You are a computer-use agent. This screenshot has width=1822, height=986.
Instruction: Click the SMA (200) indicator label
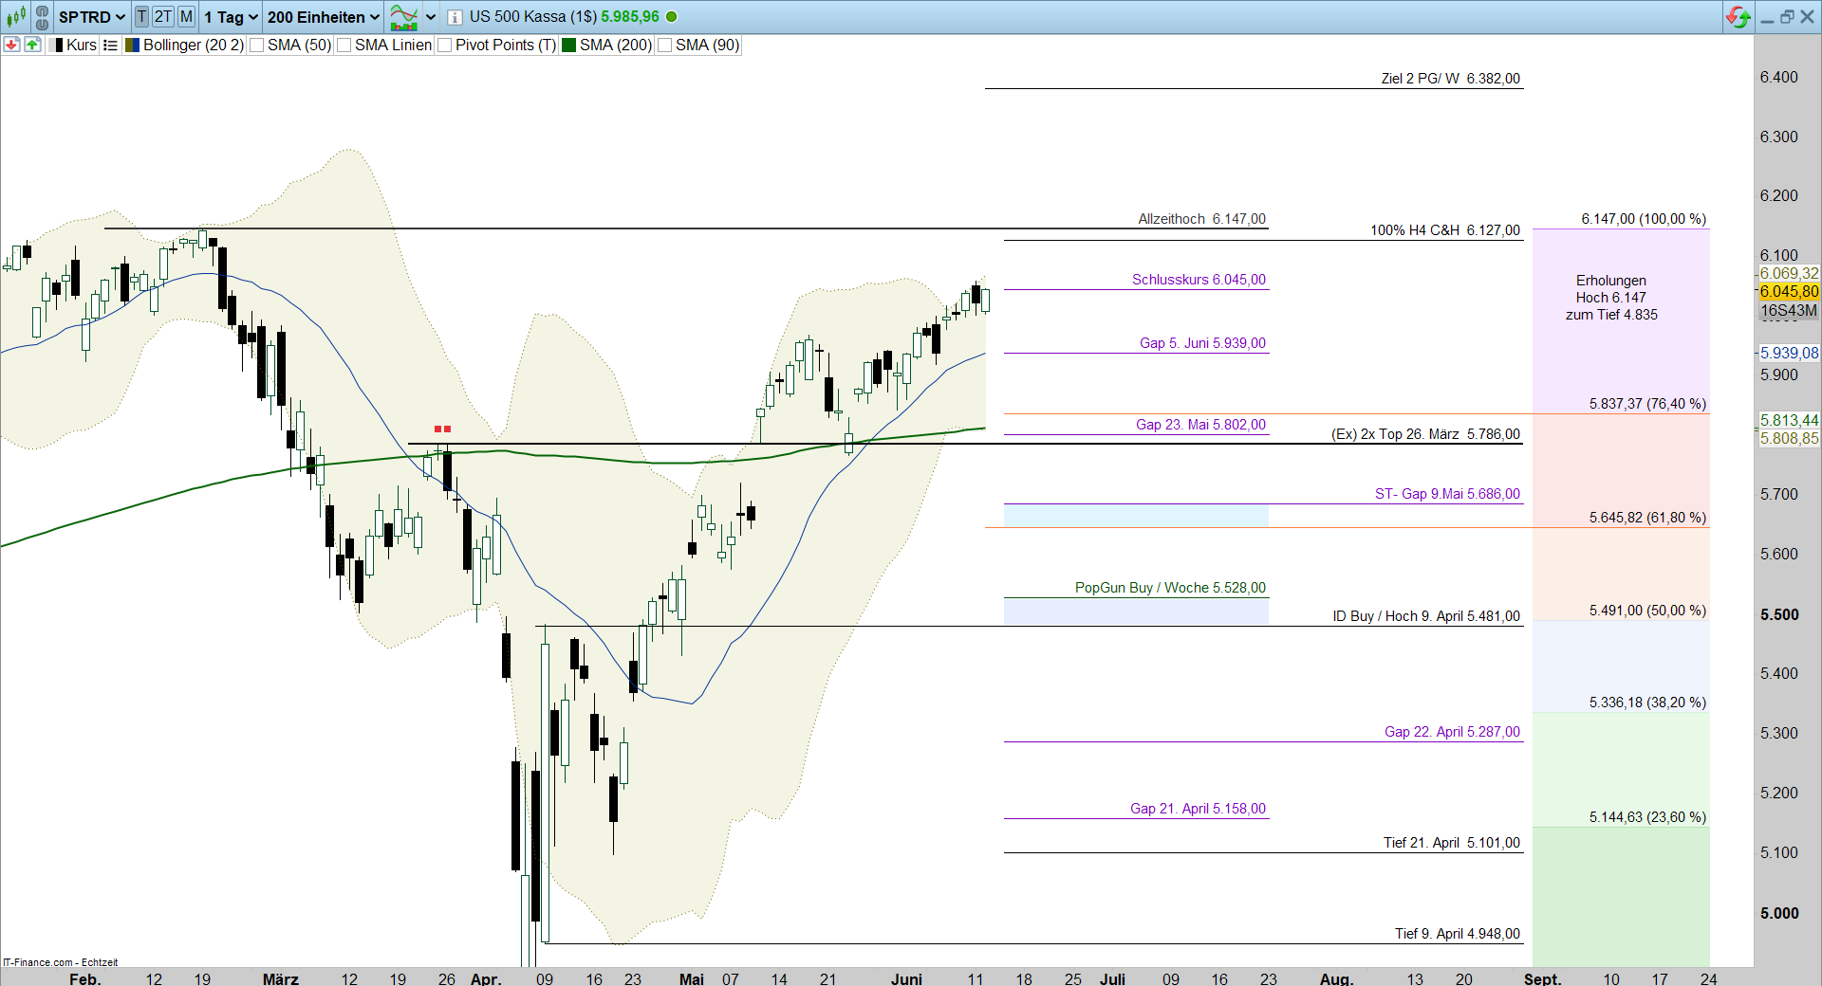[x=616, y=45]
